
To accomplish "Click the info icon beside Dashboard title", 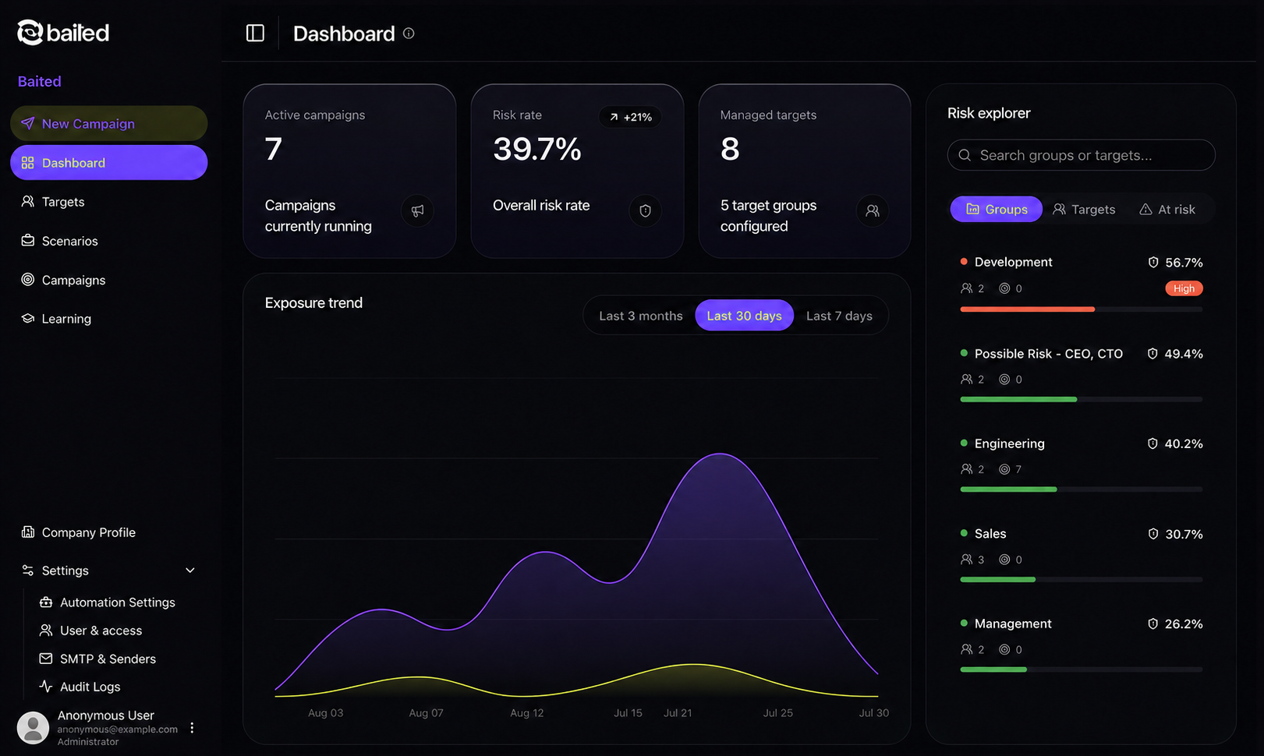I will pyautogui.click(x=409, y=34).
